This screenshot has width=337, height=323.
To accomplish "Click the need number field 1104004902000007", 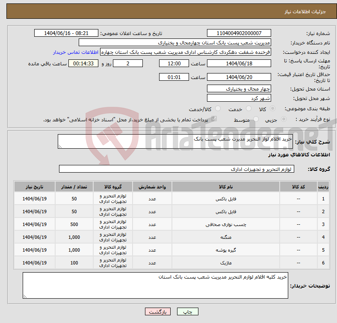I will click(x=239, y=33).
